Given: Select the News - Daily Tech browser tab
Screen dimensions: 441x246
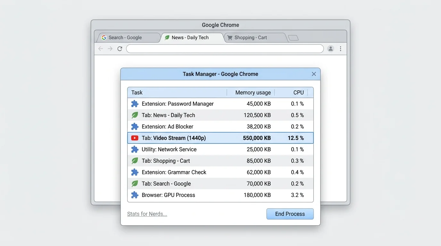Looking at the screenshot, I should tap(192, 37).
